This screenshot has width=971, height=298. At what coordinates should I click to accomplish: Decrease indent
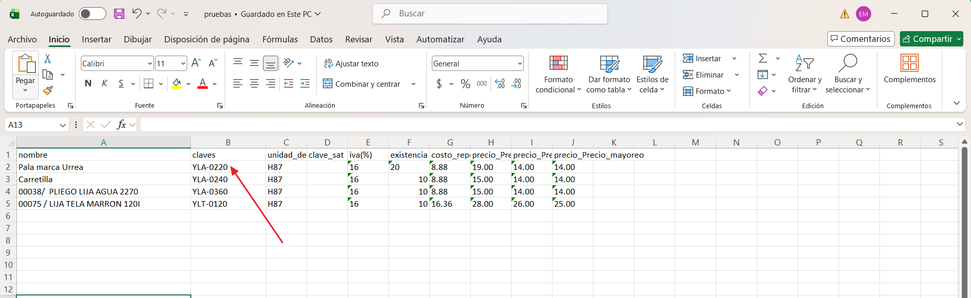[x=289, y=83]
